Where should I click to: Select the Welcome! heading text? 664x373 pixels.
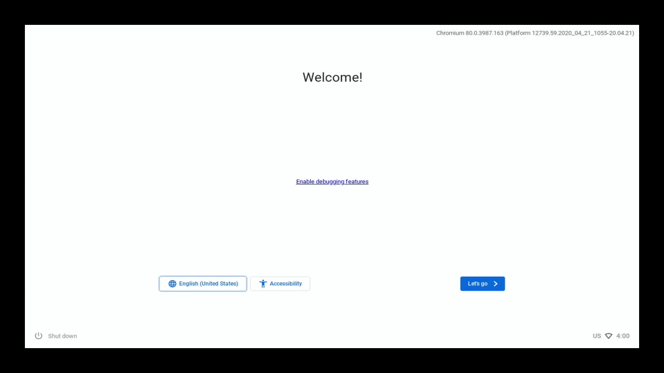tap(333, 77)
